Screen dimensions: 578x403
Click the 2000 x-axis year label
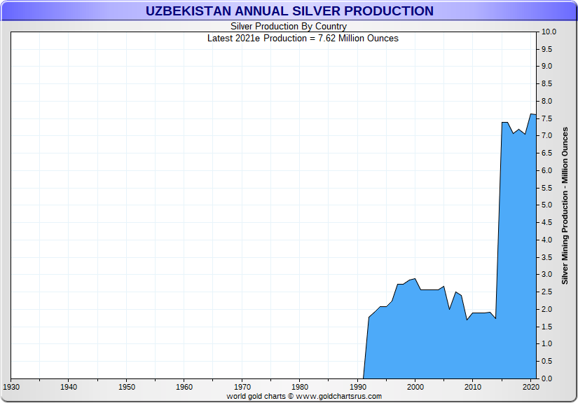[415, 387]
